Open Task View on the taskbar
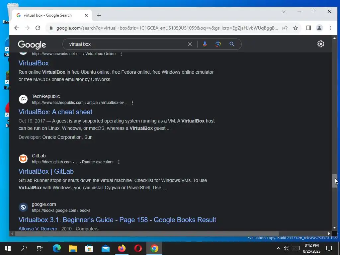This screenshot has width=340, height=255. coord(40,248)
